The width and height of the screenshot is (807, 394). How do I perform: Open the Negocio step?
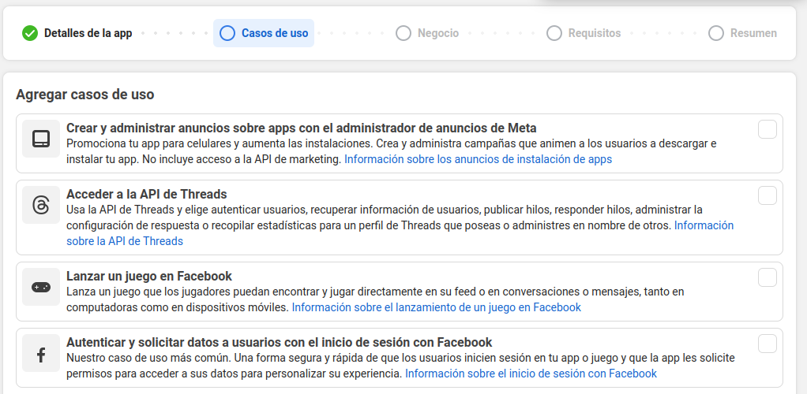coord(427,33)
